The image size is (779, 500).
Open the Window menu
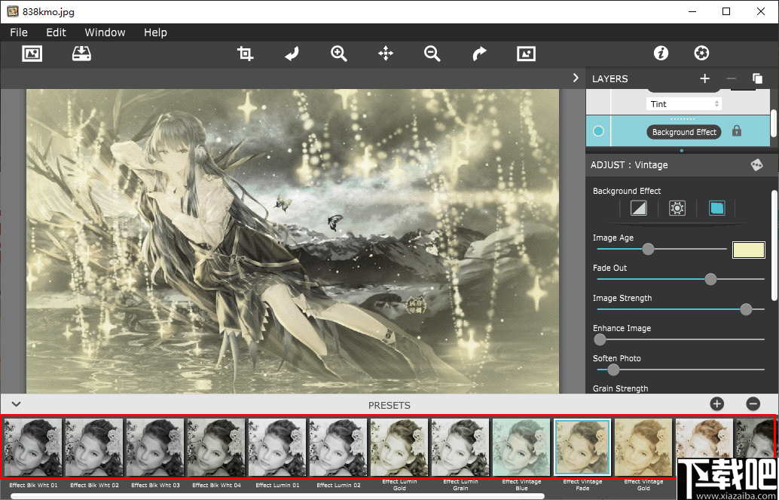[x=105, y=32]
